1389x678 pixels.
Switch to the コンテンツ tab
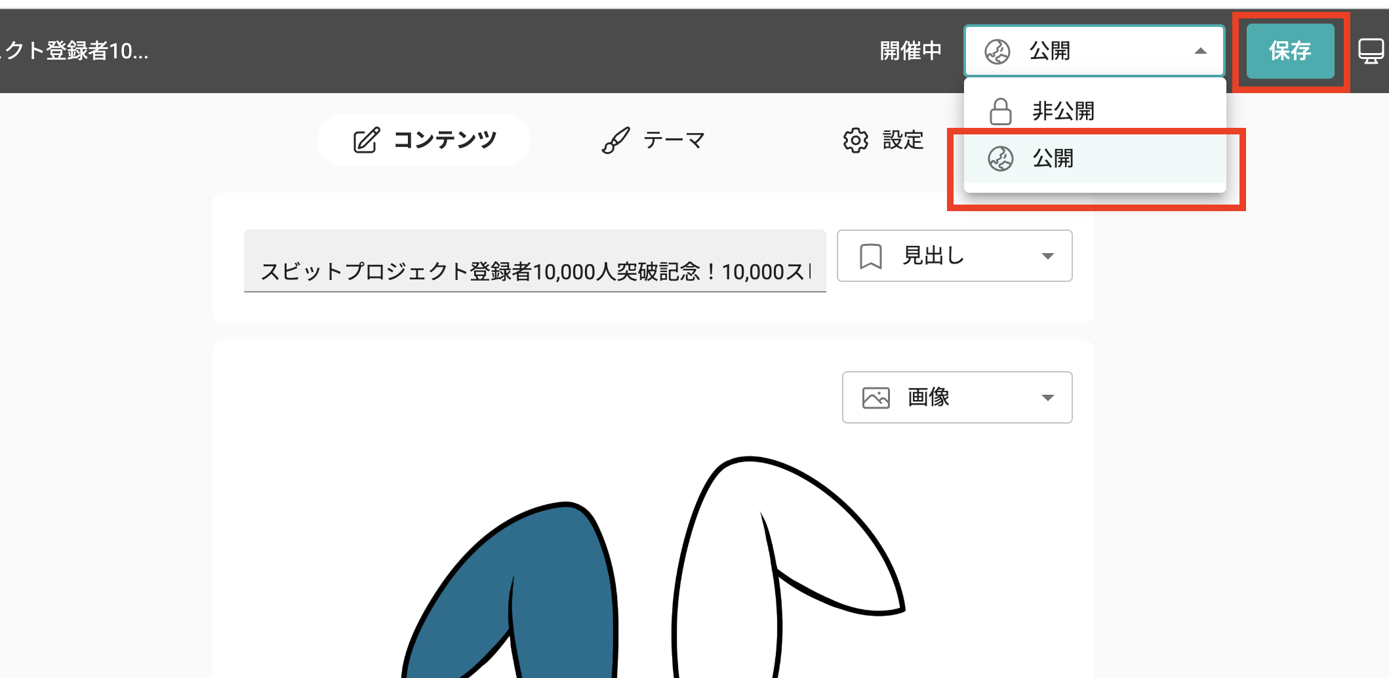coord(424,140)
